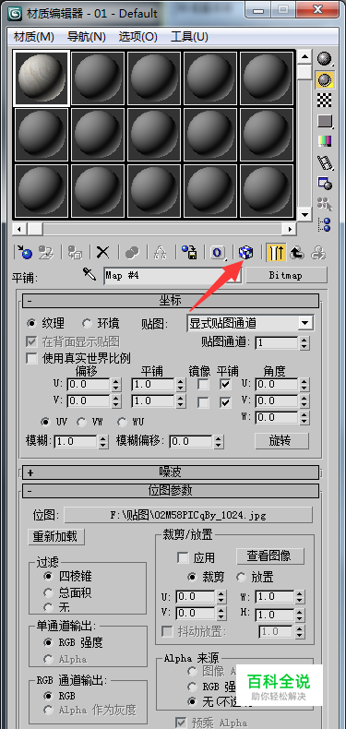
Task: Click the Put to Library icon
Action: coord(189,253)
